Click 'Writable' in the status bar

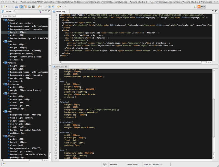pos(113,164)
